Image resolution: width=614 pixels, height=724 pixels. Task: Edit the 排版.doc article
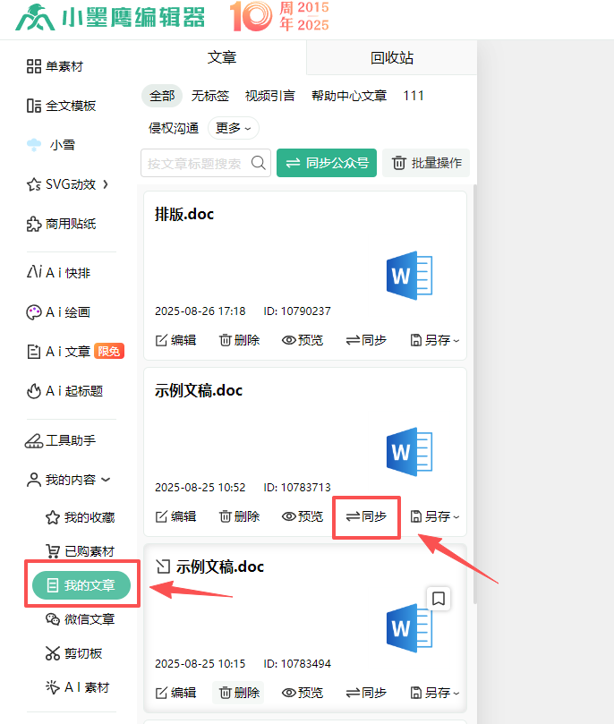point(176,340)
